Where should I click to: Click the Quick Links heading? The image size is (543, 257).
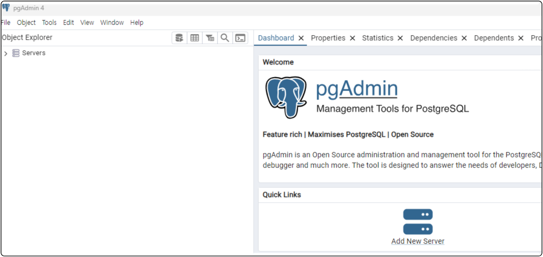282,195
